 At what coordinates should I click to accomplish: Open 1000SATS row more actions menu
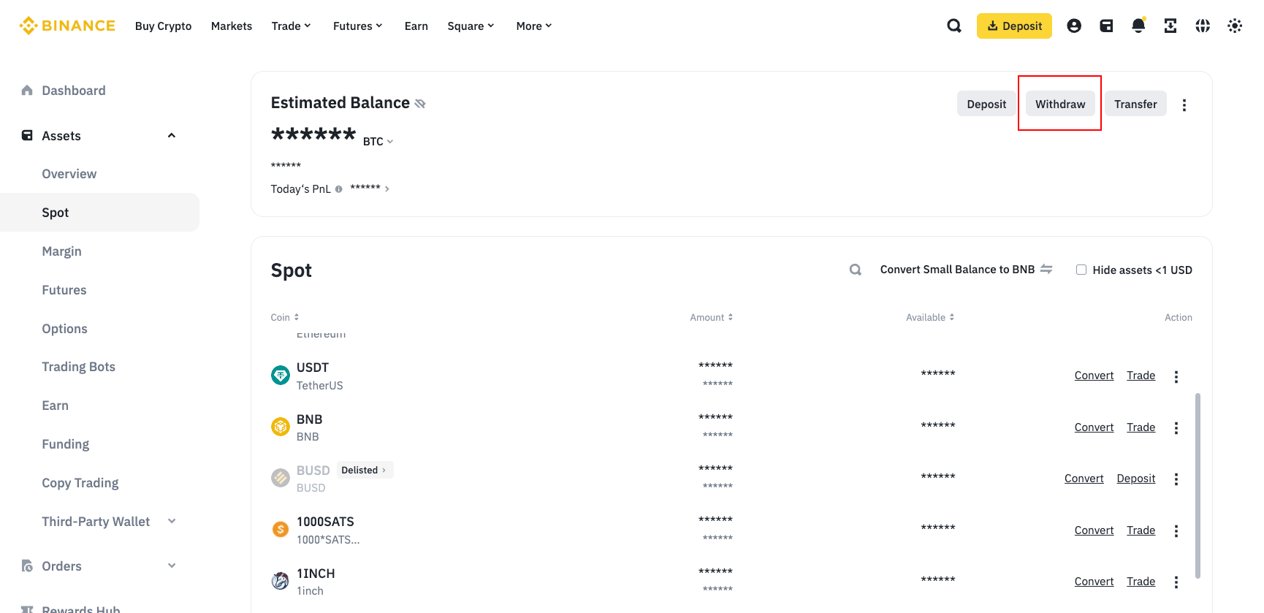(x=1176, y=531)
